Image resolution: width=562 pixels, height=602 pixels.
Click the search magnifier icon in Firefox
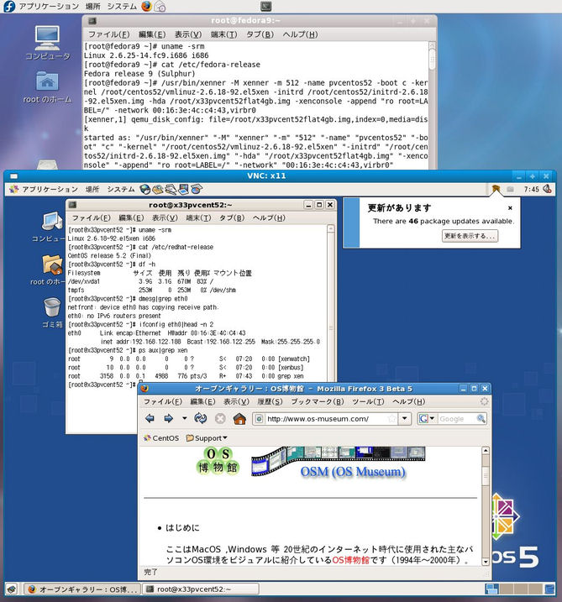pyautogui.click(x=481, y=418)
